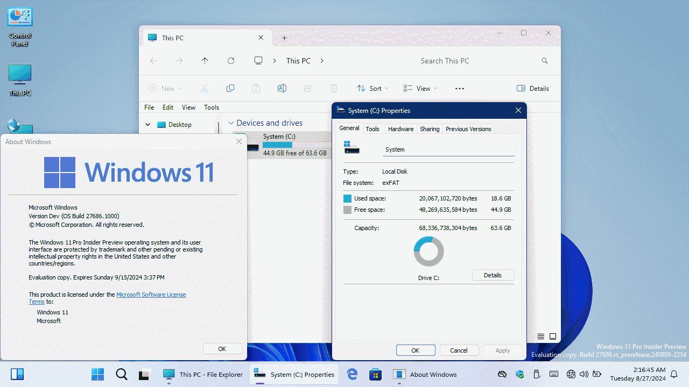The height and width of the screenshot is (387, 689).
Task: Open the Edit menu in Explorer
Action: 168,107
